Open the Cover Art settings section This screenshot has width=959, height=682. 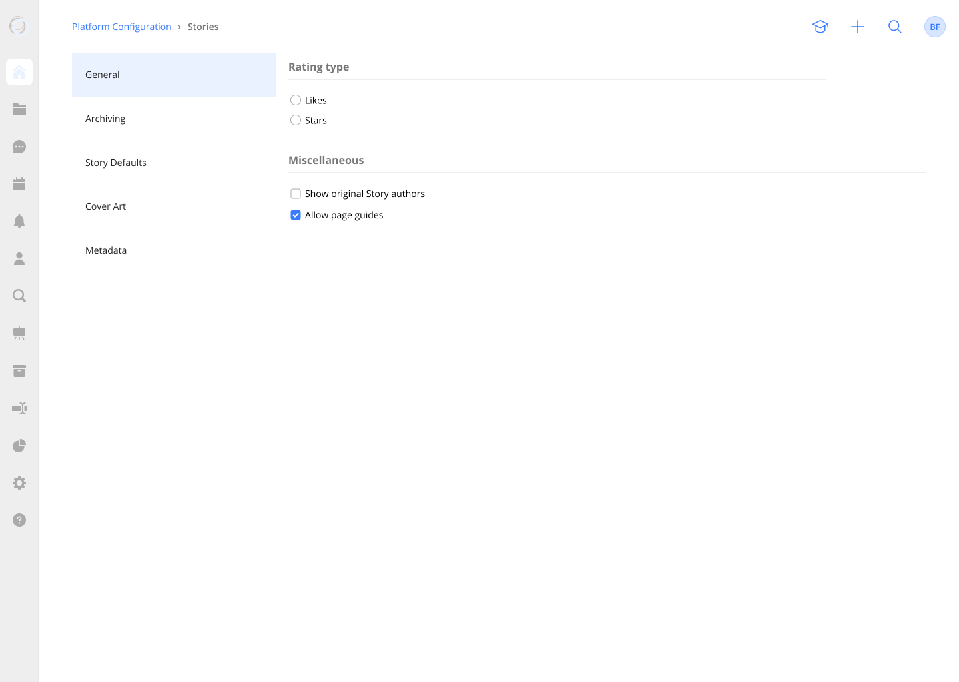coord(105,206)
